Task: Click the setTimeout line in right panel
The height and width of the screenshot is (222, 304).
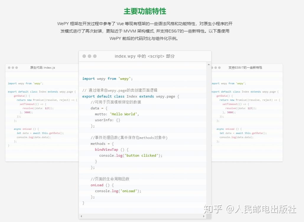Action: click(x=235, y=104)
